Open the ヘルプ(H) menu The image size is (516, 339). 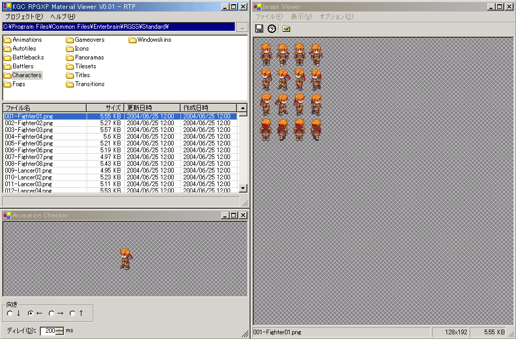coord(63,16)
